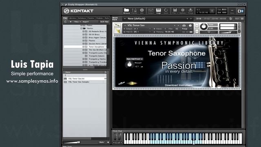Load next instrument with right arrow

178,25
